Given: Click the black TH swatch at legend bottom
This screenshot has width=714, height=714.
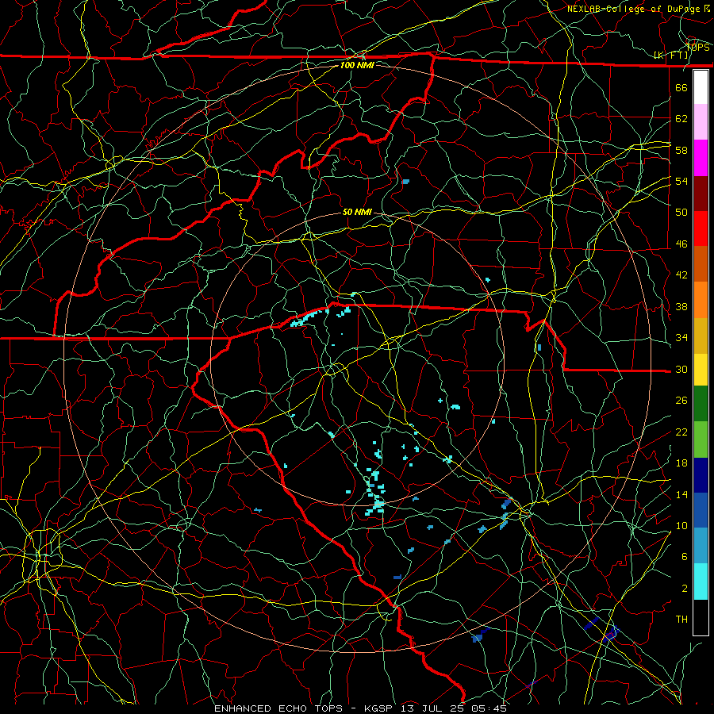Looking at the screenshot, I should point(701,617).
